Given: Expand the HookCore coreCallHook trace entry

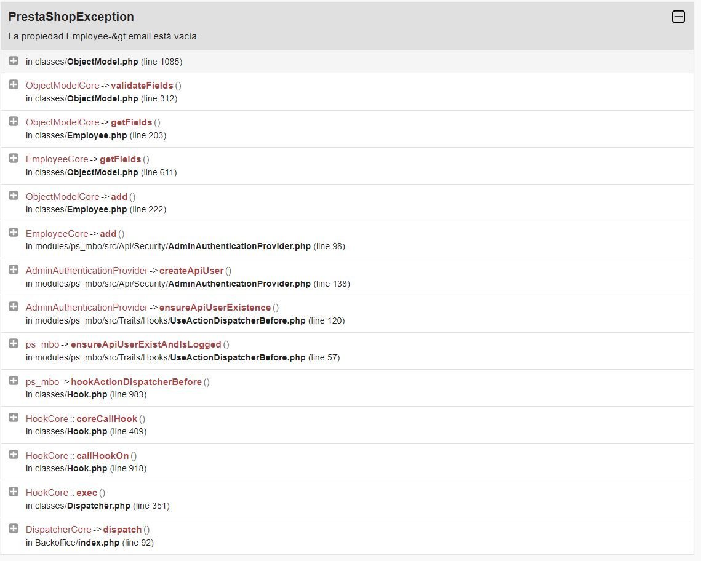Looking at the screenshot, I should (14, 418).
